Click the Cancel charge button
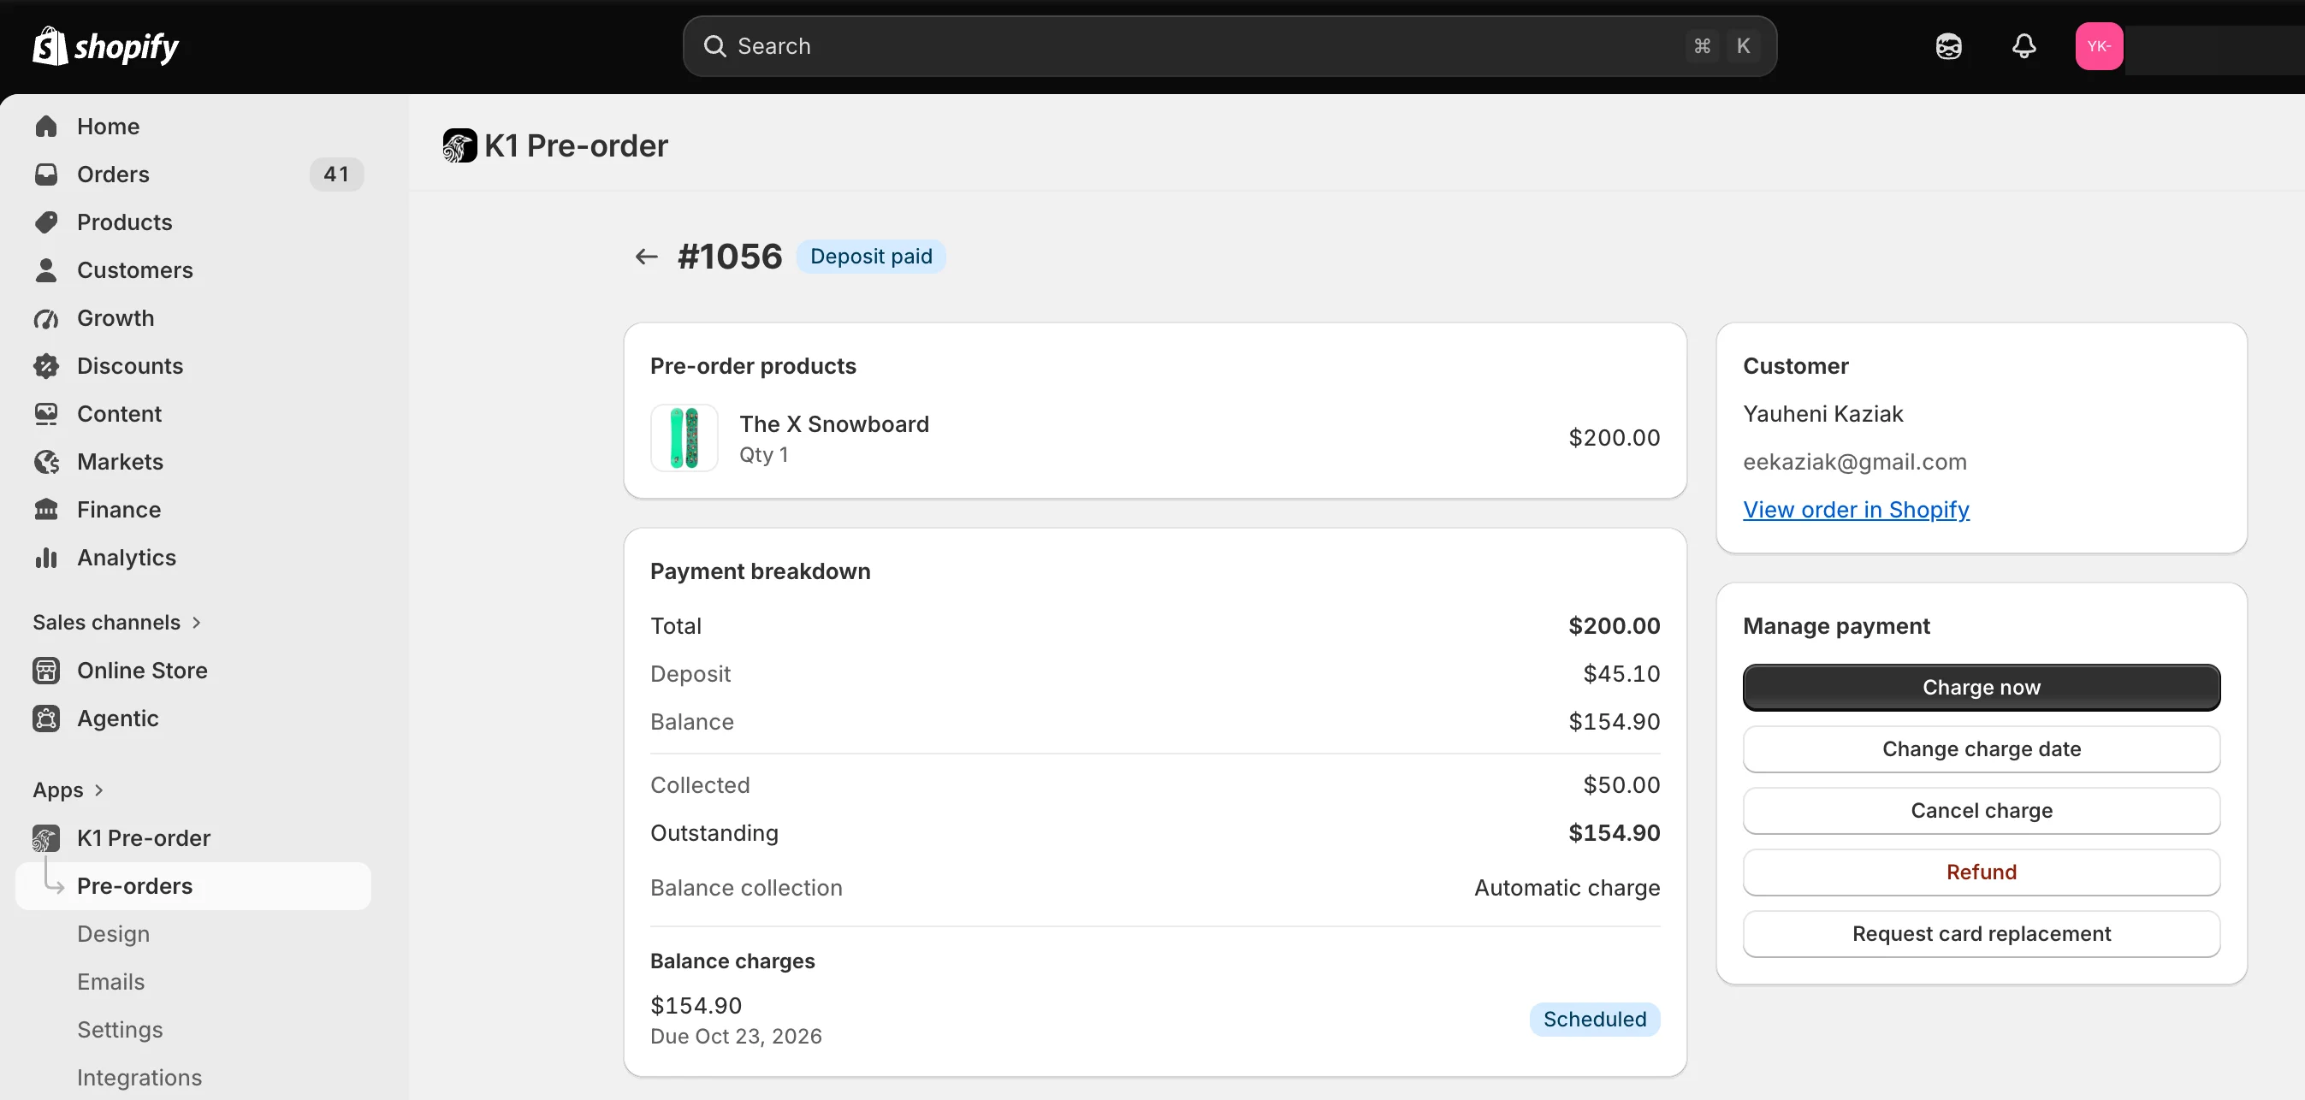This screenshot has width=2305, height=1100. (x=1981, y=810)
